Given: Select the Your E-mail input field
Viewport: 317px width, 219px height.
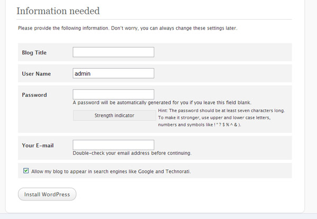Looking at the screenshot, I should 114,145.
